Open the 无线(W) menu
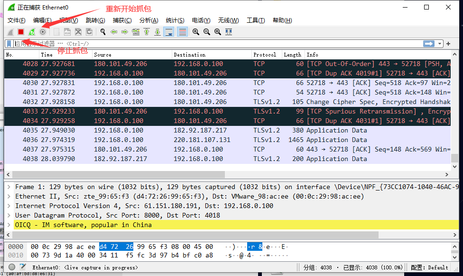The image size is (463, 276). (228, 20)
